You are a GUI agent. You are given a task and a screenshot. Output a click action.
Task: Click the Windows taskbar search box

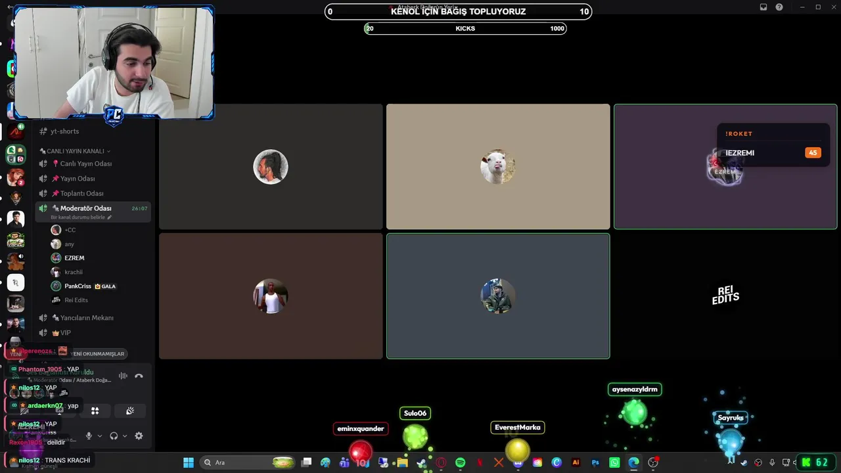pos(247,462)
